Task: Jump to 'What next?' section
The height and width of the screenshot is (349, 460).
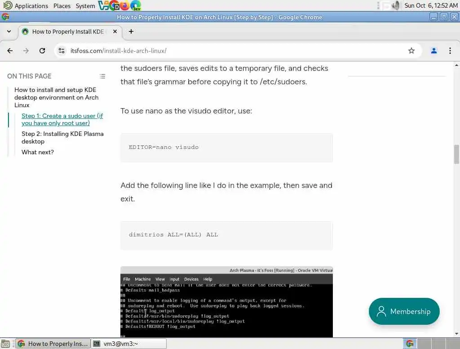Action: pyautogui.click(x=38, y=152)
